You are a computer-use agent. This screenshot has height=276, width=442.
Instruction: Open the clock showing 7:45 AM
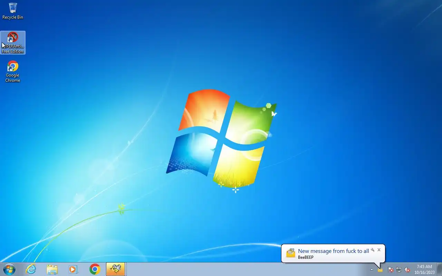pyautogui.click(x=424, y=269)
